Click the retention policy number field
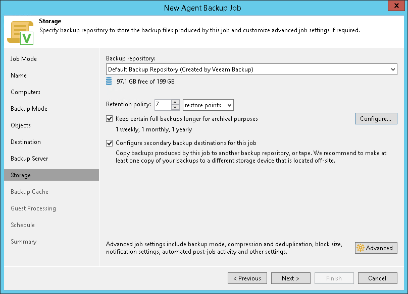 (162, 105)
